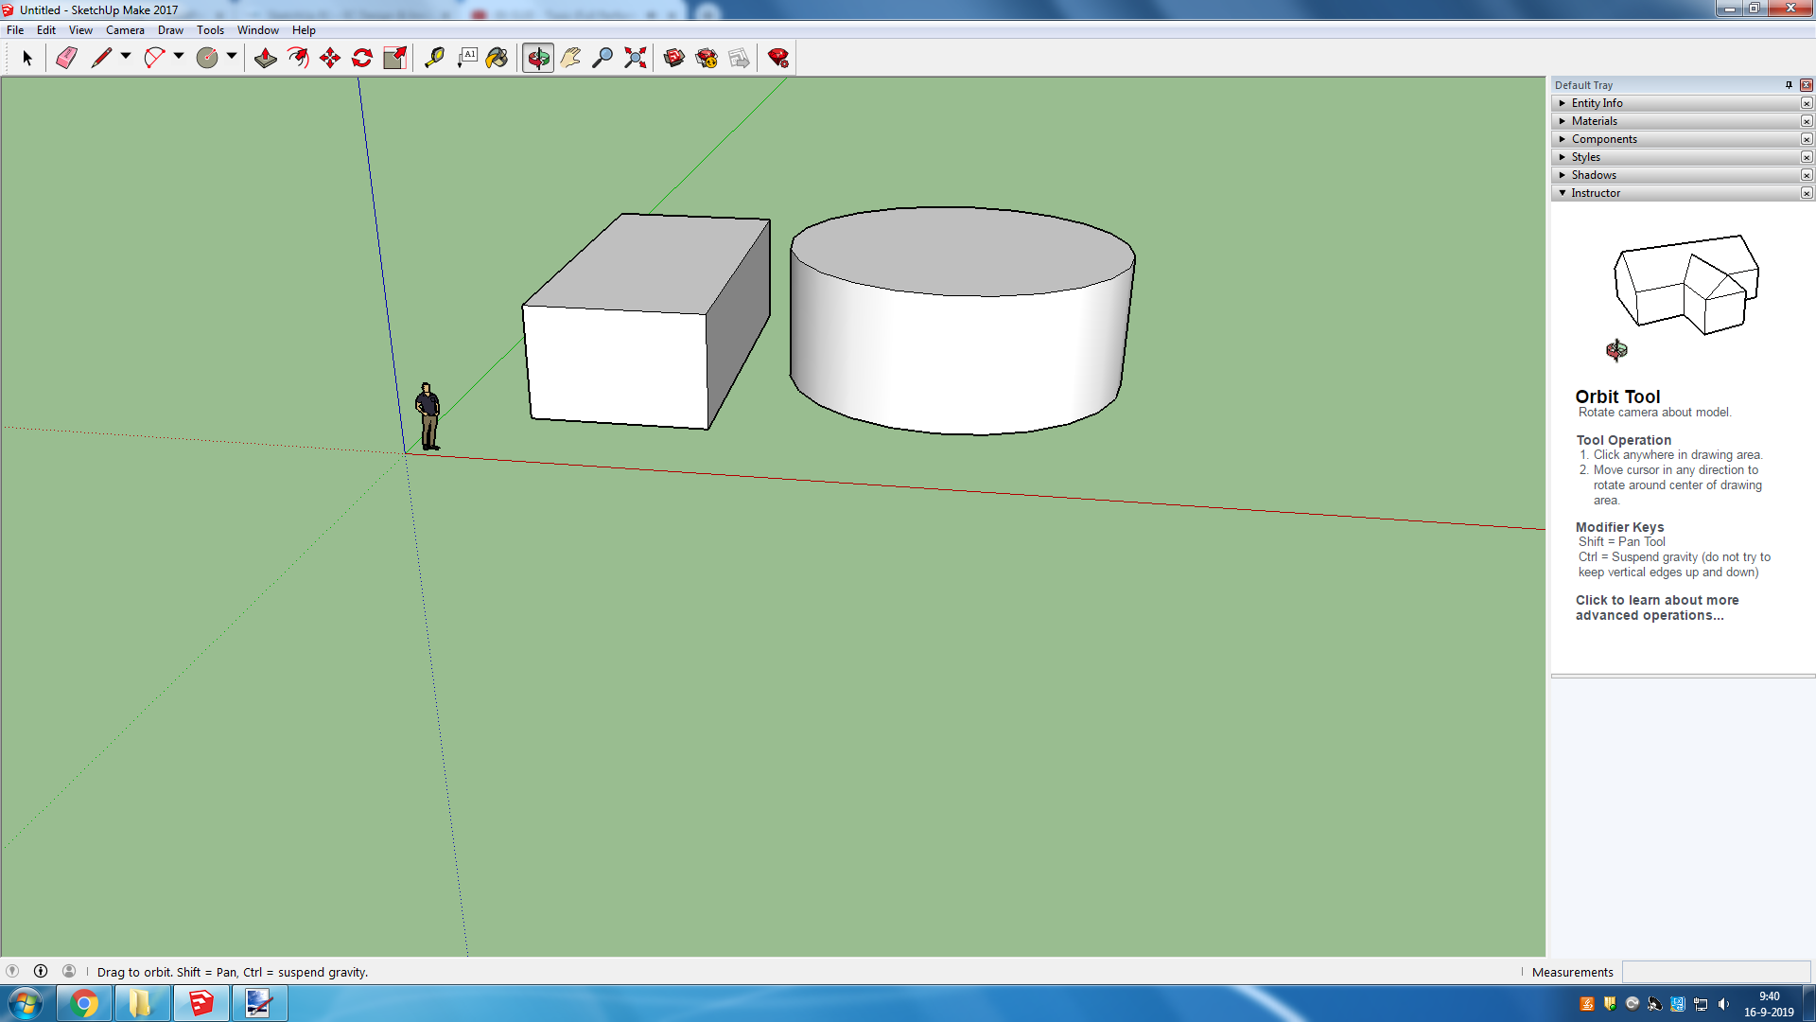
Task: Open Chrome from the taskbar
Action: [84, 1003]
